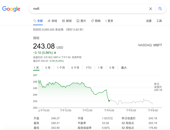Expand the 更多 more menu
170x130 pixels.
[109, 21]
